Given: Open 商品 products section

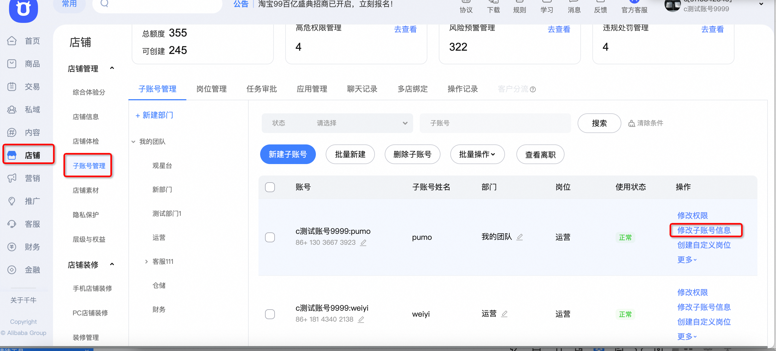Looking at the screenshot, I should tap(23, 64).
